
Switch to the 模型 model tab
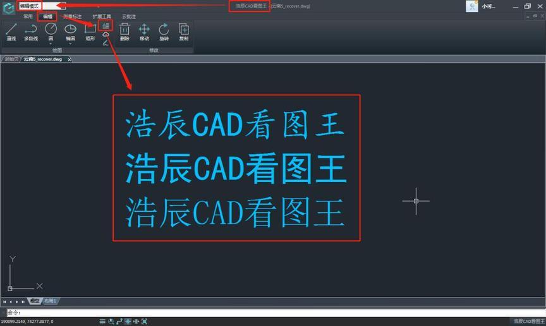[x=35, y=301]
